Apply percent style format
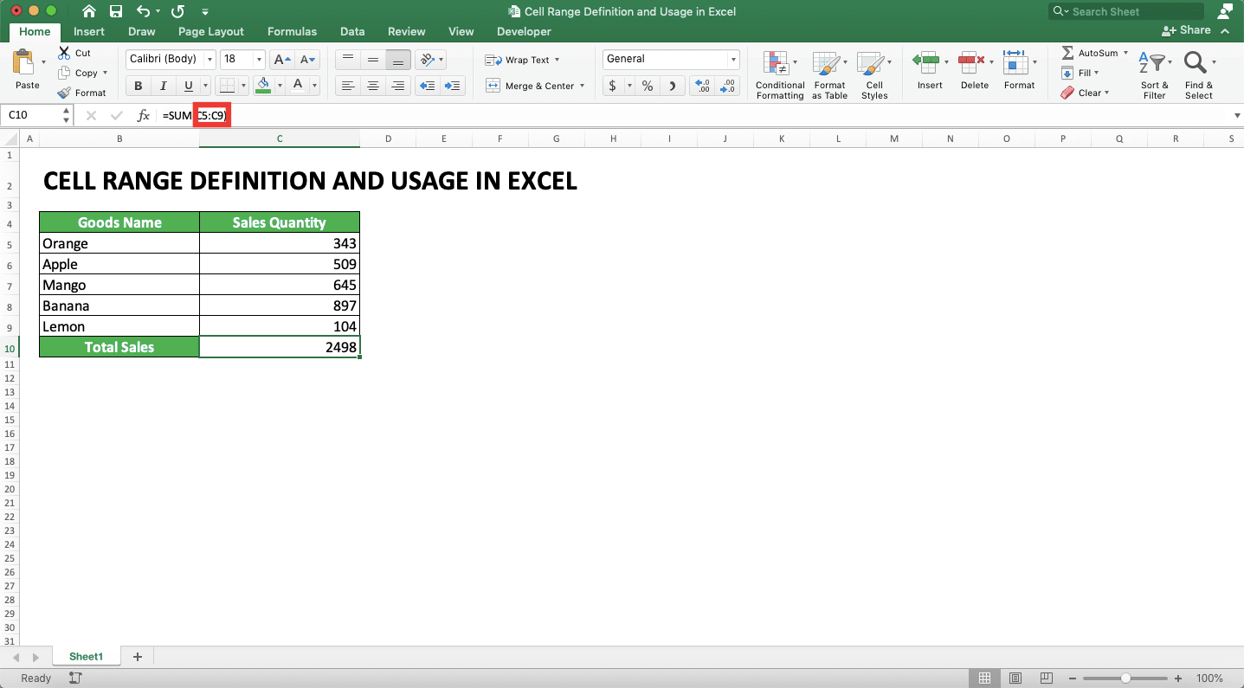The image size is (1244, 688). [647, 86]
